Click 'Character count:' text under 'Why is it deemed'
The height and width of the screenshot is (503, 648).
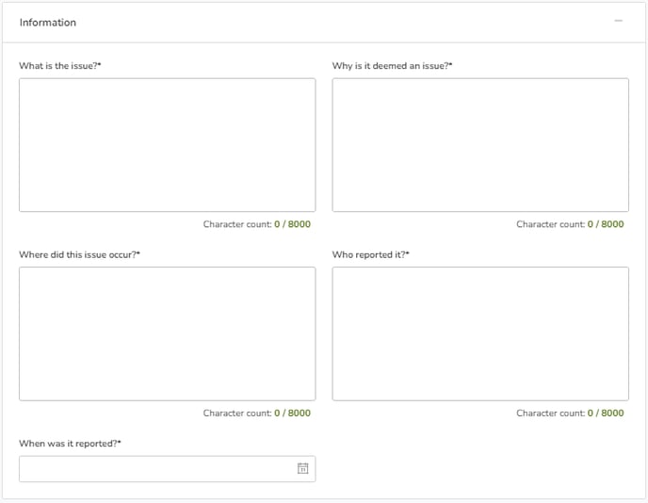[550, 224]
